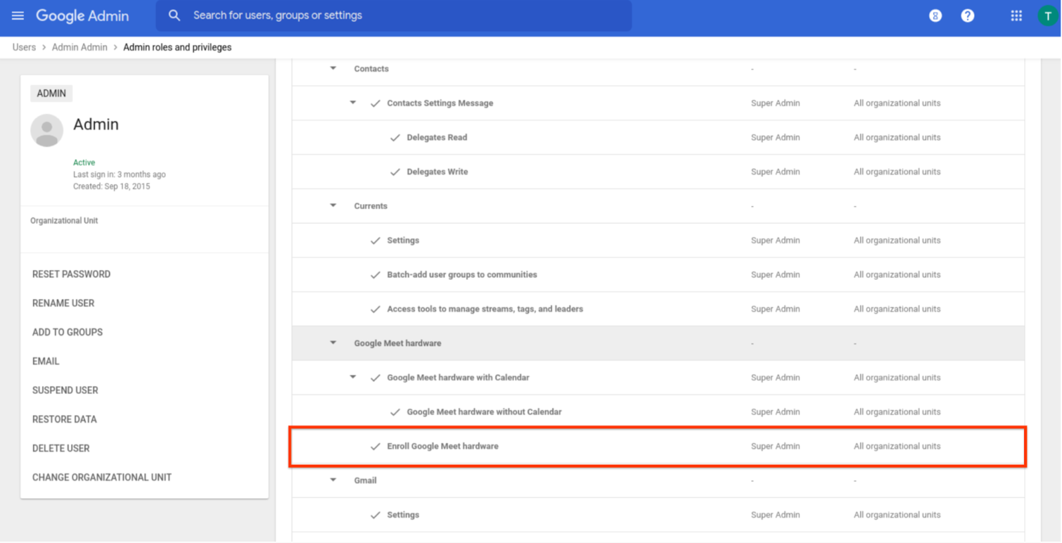Click Last sign in: 3 months ago
The height and width of the screenshot is (543, 1062).
[119, 174]
